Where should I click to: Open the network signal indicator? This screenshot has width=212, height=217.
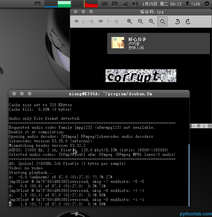tap(125, 4)
